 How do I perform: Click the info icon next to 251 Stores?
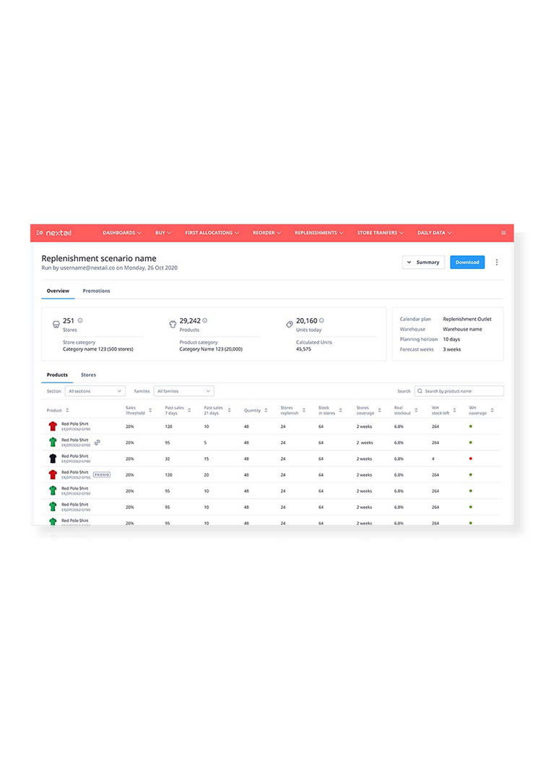pos(80,320)
